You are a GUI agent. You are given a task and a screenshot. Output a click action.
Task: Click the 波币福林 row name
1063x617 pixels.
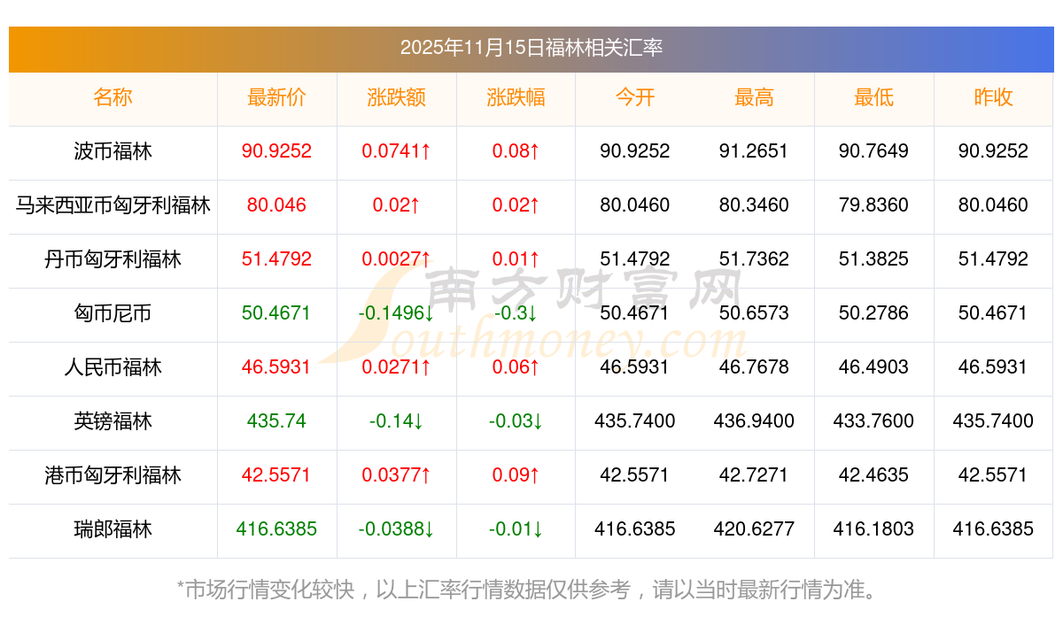tap(113, 151)
